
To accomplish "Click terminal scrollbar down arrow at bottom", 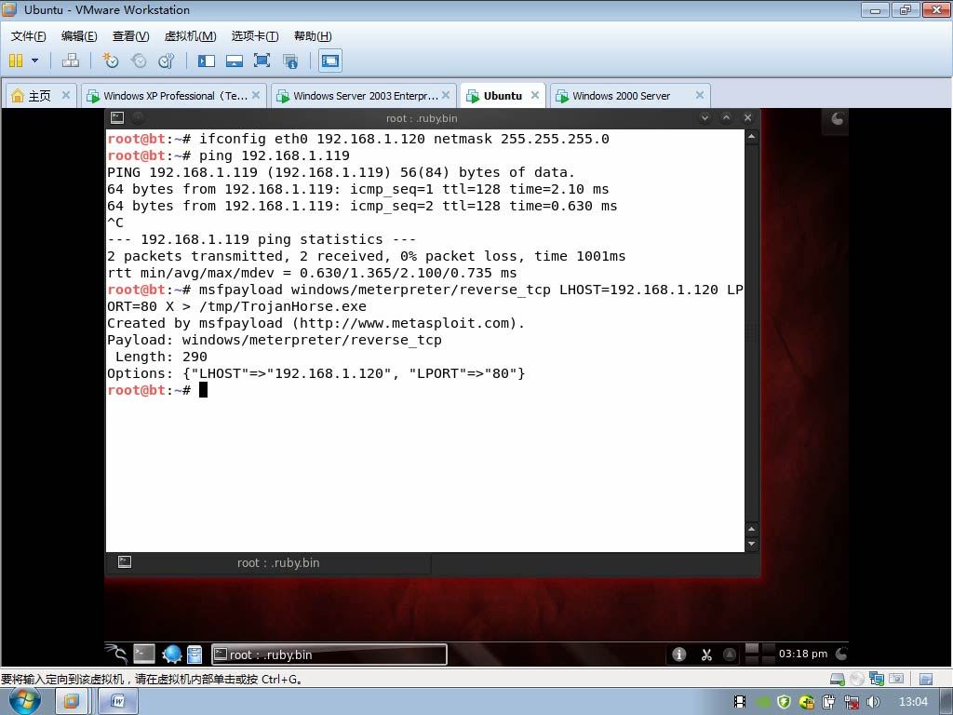I will click(752, 545).
